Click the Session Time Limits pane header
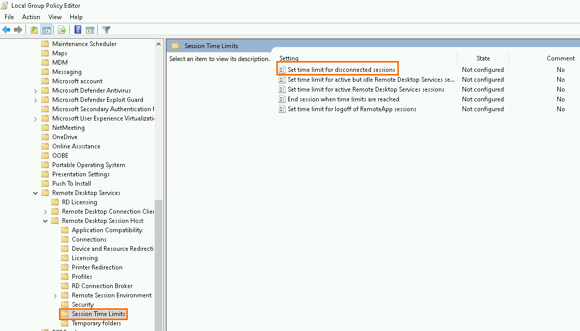This screenshot has height=331, width=580. point(211,46)
